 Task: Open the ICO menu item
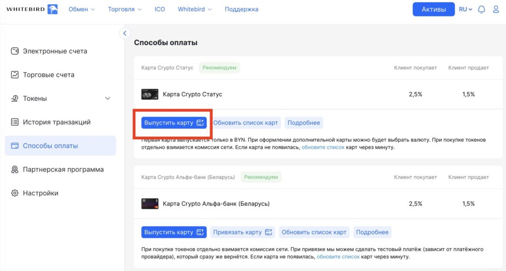coord(160,9)
